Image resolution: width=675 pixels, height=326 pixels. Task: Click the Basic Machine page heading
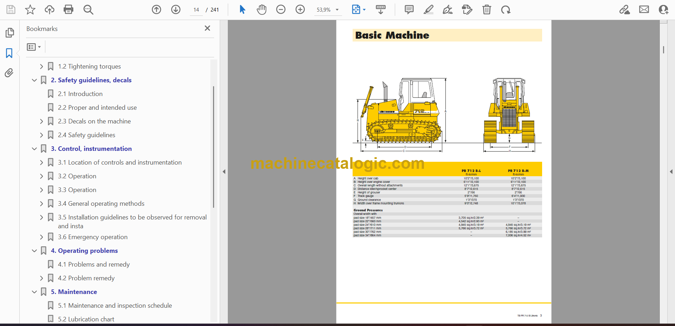pos(392,35)
